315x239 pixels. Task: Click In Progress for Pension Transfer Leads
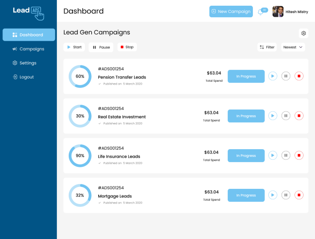coord(246,76)
